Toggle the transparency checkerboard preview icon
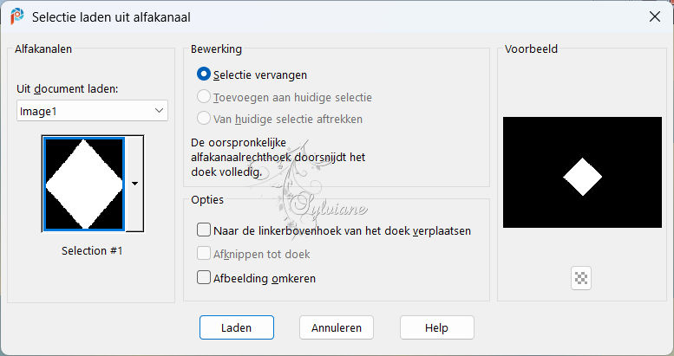 [581, 278]
